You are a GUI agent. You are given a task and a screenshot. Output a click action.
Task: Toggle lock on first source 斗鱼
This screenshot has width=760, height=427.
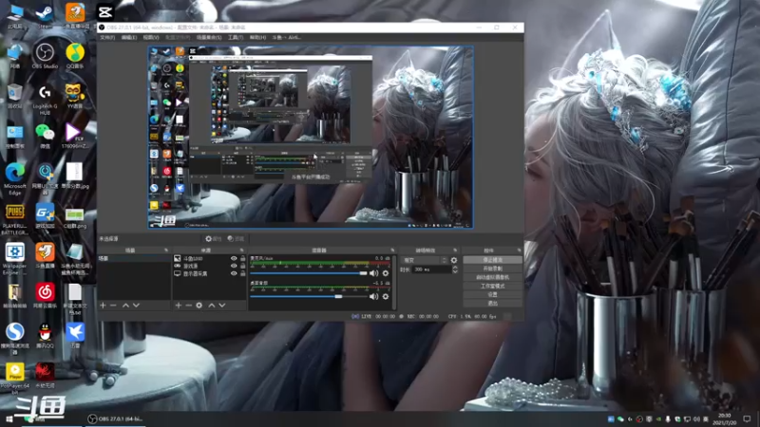pyautogui.click(x=243, y=259)
